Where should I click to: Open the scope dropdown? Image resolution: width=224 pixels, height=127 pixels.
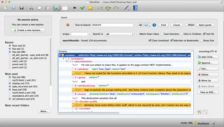point(89,34)
